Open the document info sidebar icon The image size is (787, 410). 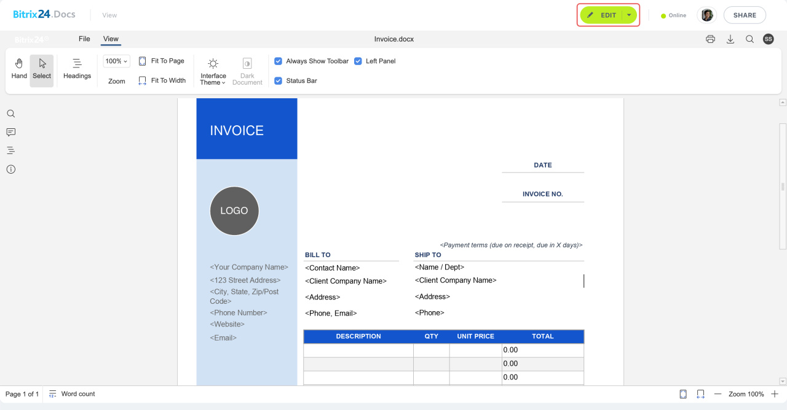coord(10,169)
